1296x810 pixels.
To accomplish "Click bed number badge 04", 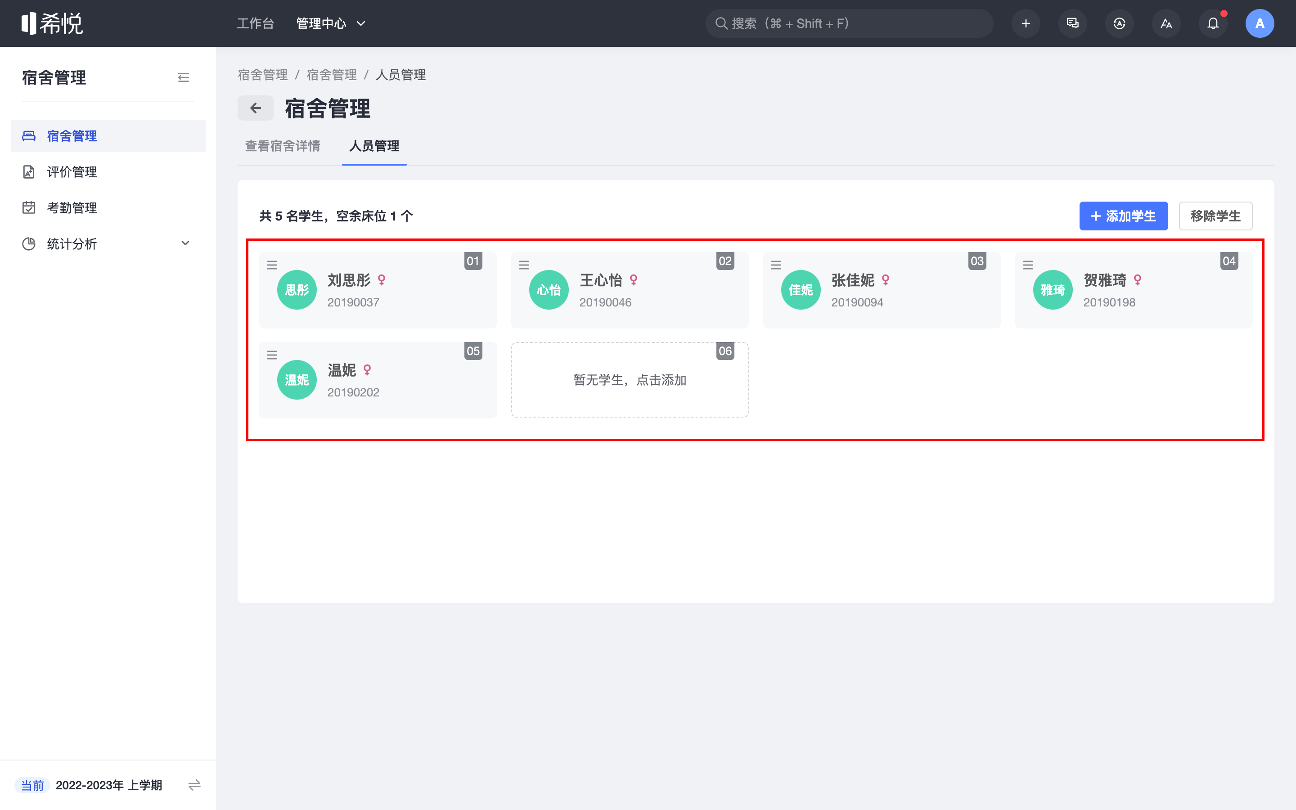I will [x=1229, y=261].
